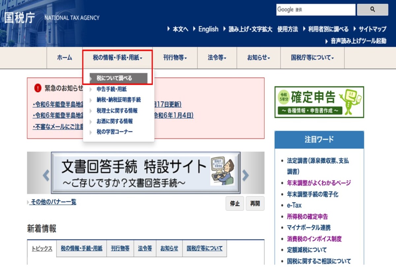Open 国税に関するご相談について link

[319, 261]
